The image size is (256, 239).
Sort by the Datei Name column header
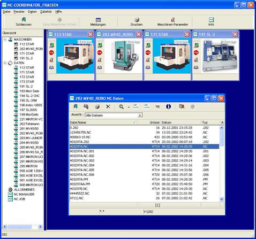click(103, 122)
